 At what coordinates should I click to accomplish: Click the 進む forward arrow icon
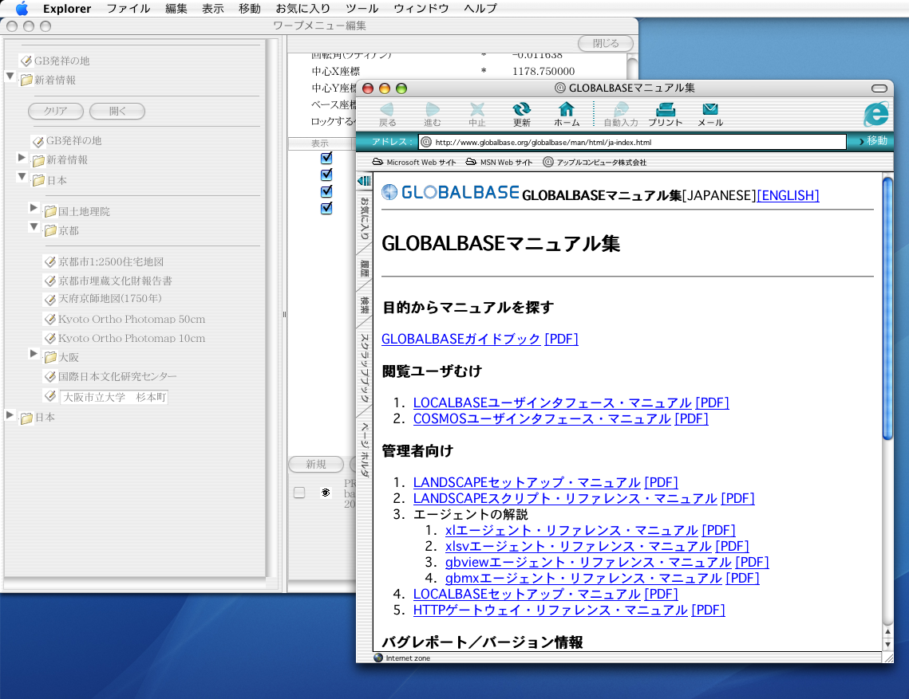tap(432, 109)
